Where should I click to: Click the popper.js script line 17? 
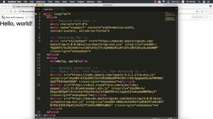coord(94,85)
